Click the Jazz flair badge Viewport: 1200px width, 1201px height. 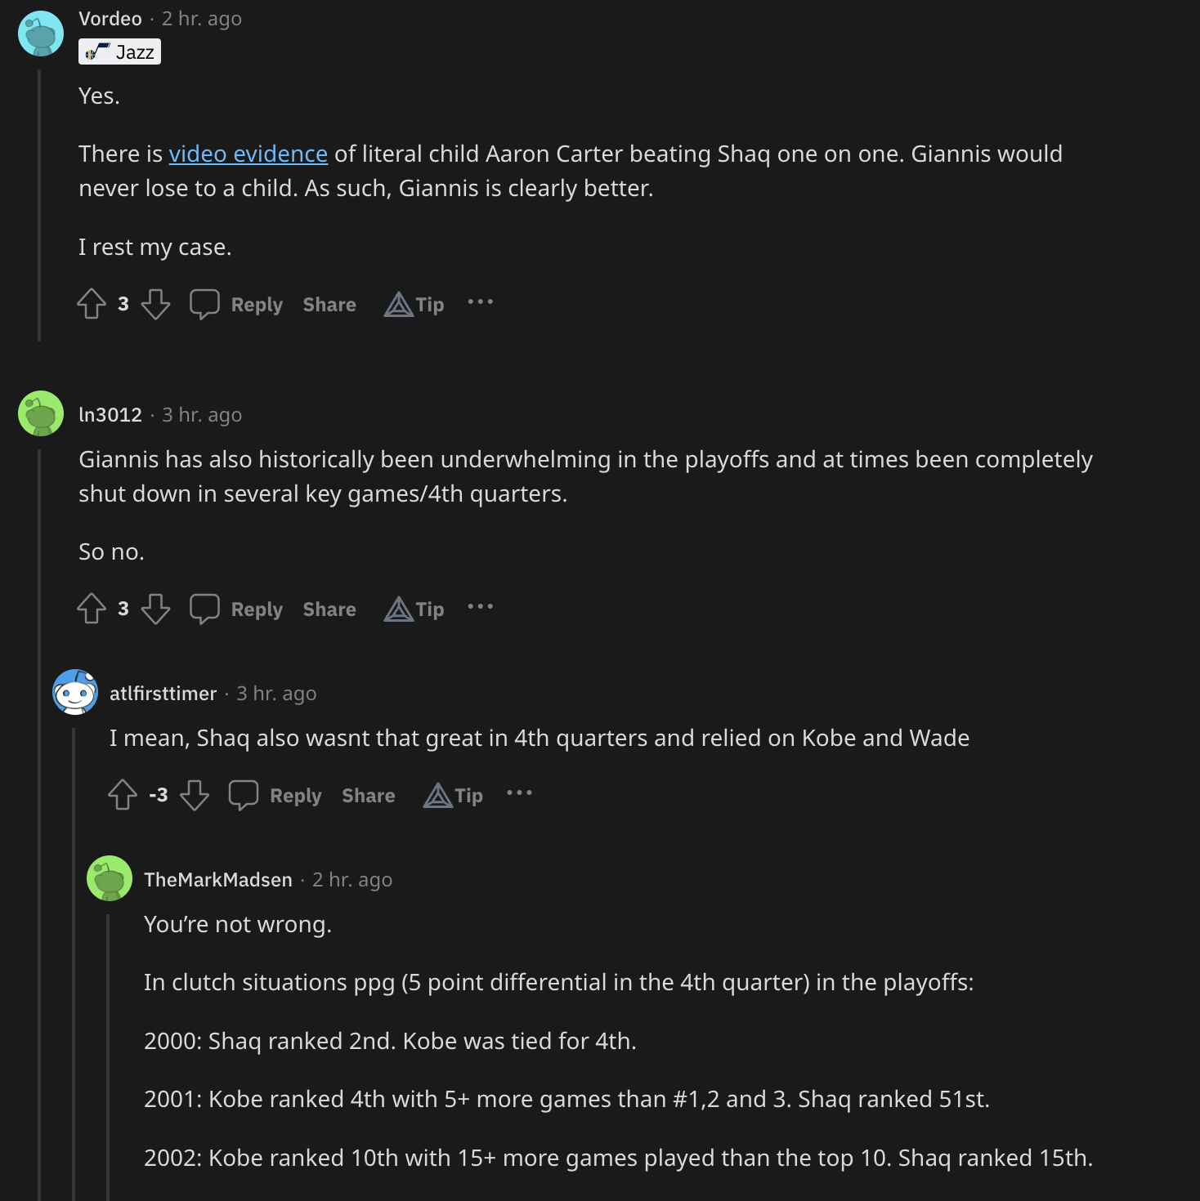click(x=120, y=52)
